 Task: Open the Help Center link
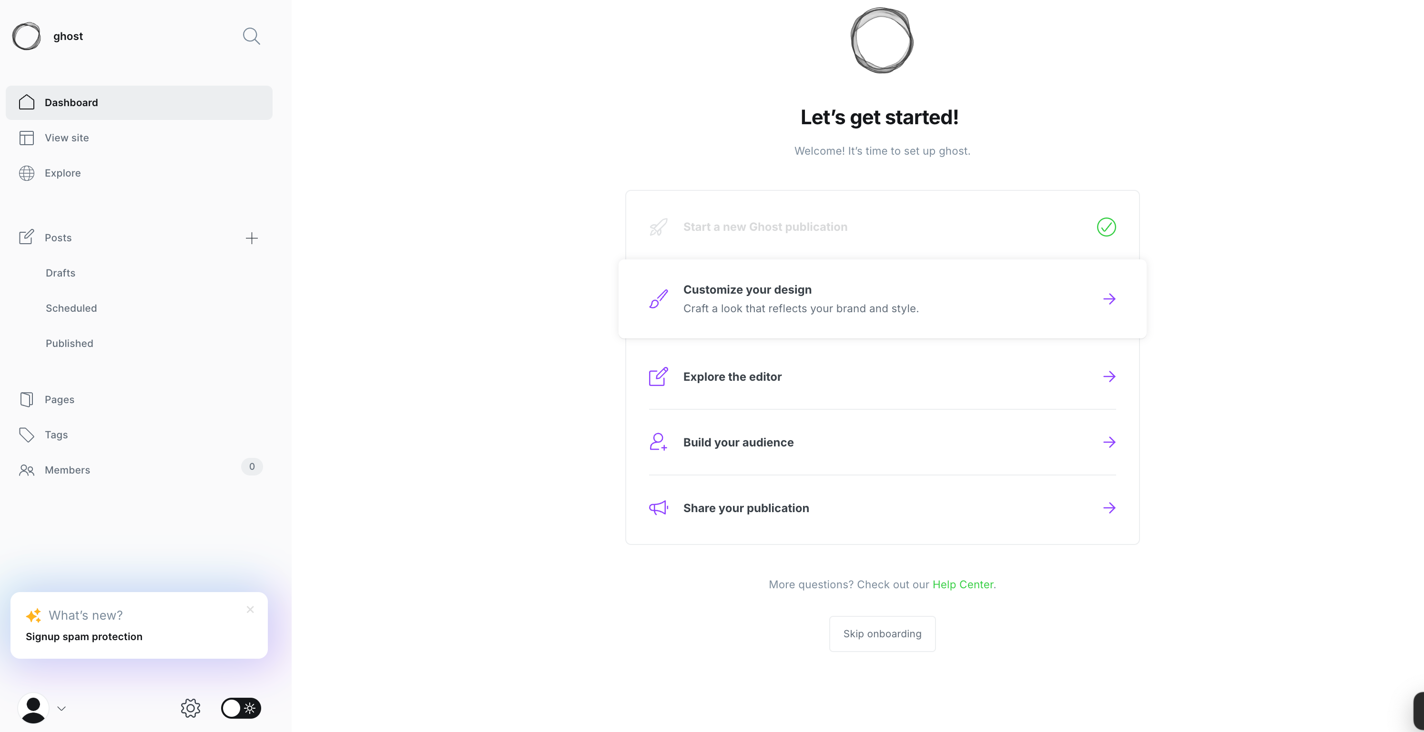(962, 584)
